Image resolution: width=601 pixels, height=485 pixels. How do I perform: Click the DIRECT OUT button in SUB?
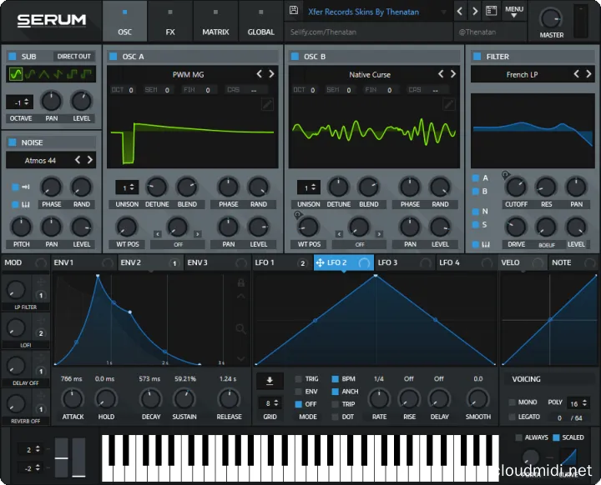(73, 57)
